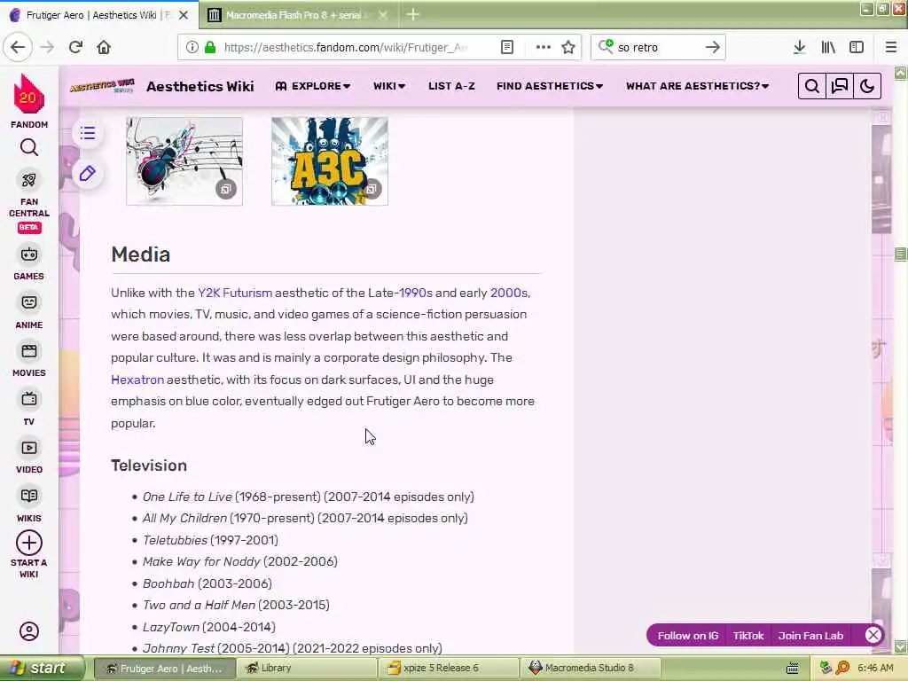Screen dimensions: 908x681
Task: Reload the page with the refresh icon
Action: click(75, 47)
